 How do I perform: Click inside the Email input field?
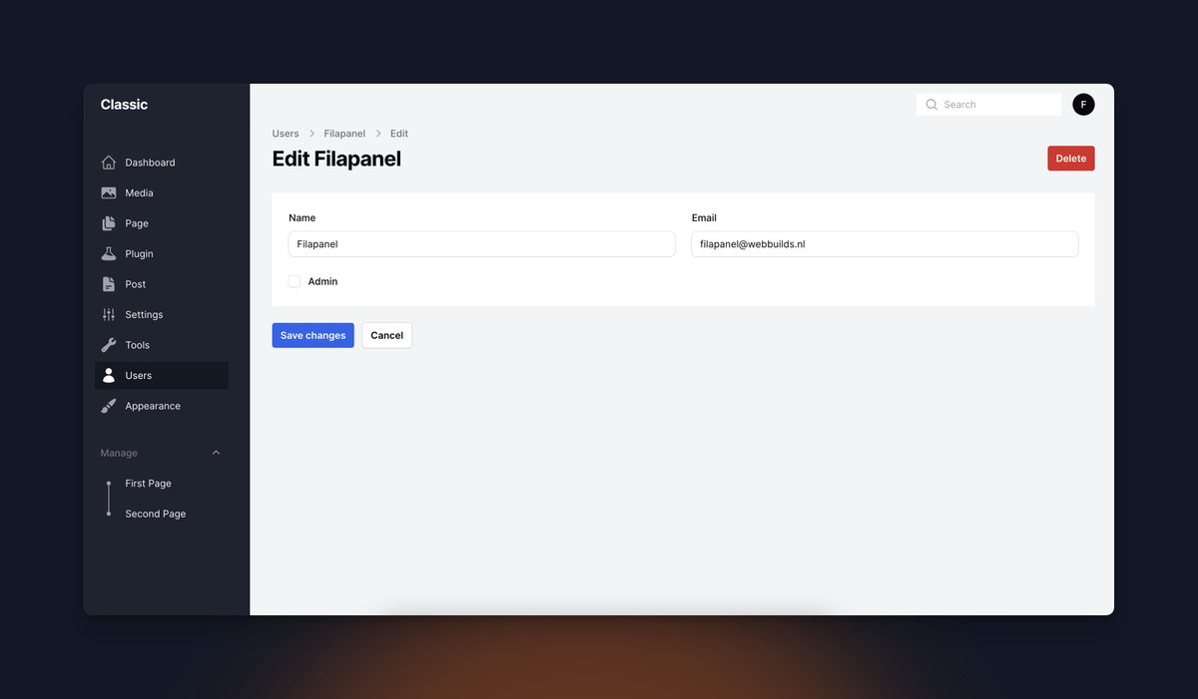point(885,243)
